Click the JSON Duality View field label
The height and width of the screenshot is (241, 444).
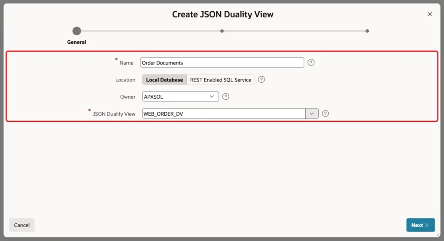coord(114,114)
